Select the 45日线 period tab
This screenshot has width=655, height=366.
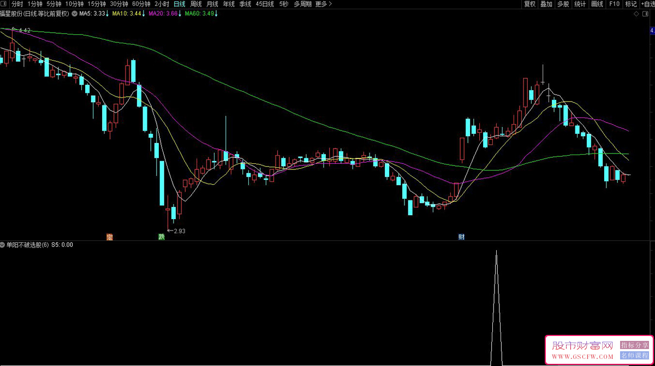(x=265, y=4)
